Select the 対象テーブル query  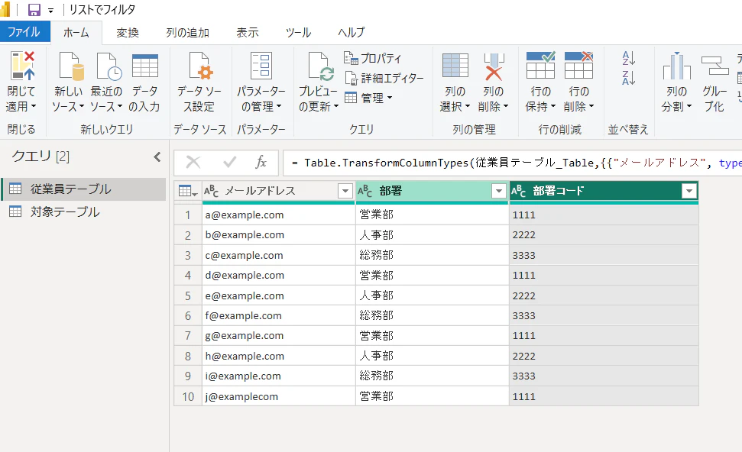(x=84, y=211)
